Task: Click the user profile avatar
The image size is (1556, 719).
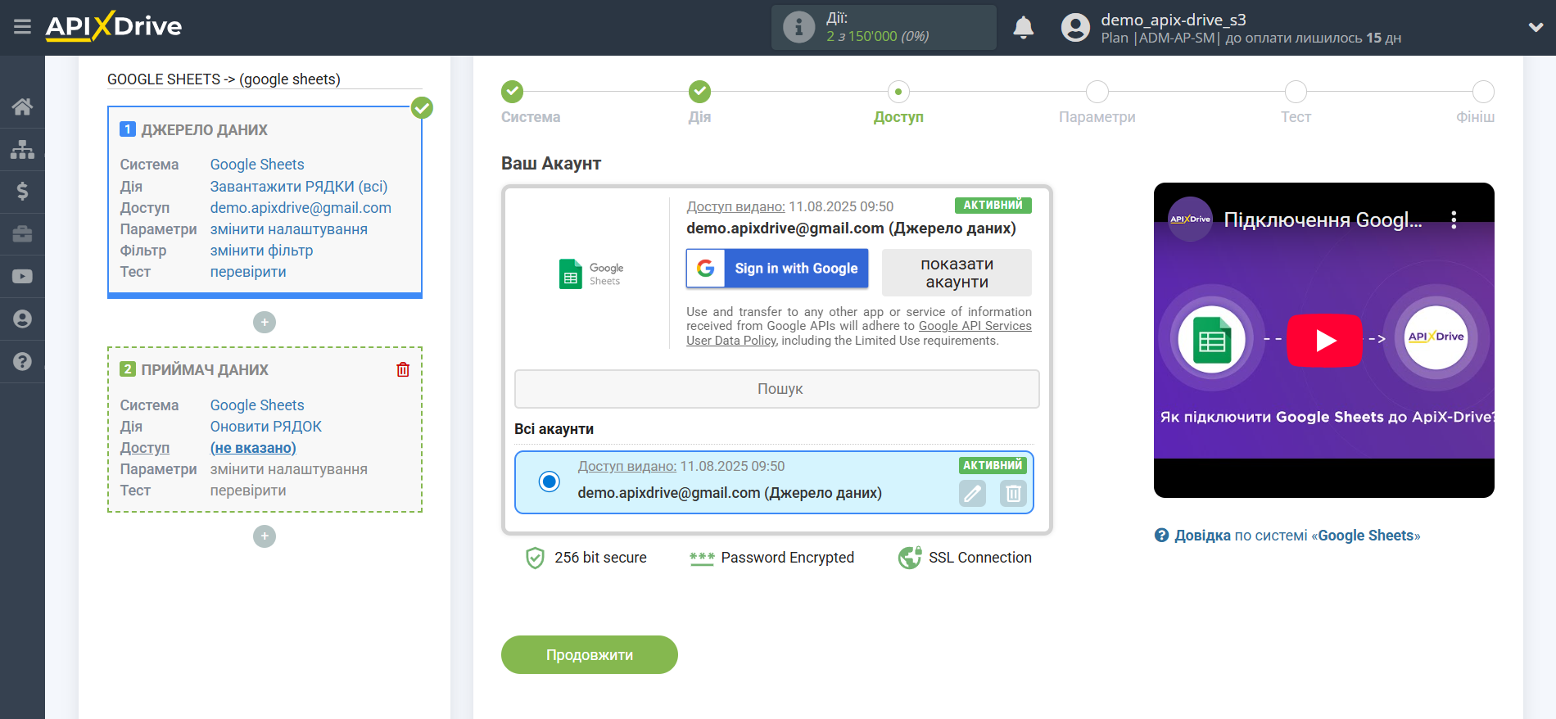Action: click(1076, 28)
